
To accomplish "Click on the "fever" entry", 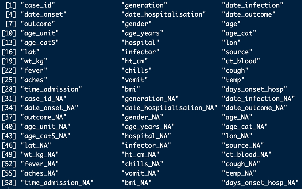I will (34, 71).
